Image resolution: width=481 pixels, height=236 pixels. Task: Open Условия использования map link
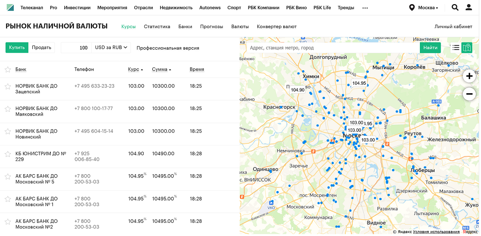click(x=435, y=232)
